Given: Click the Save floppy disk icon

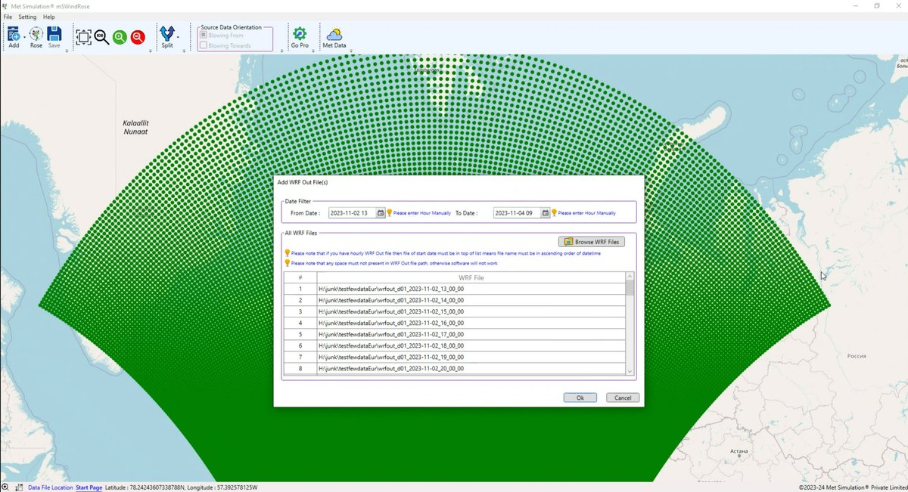Looking at the screenshot, I should [54, 35].
